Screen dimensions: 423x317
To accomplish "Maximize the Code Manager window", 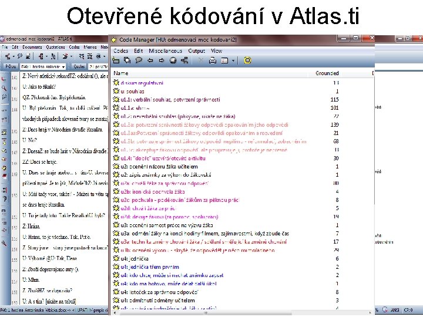I will tap(356, 38).
